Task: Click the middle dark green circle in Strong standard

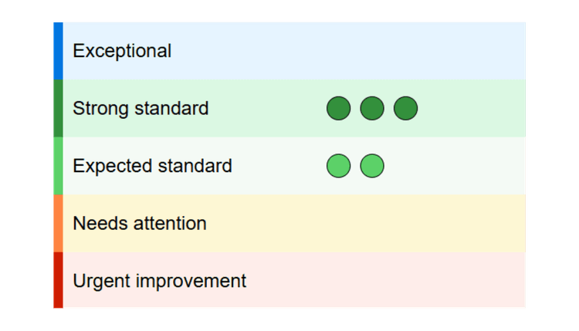Action: pyautogui.click(x=372, y=109)
